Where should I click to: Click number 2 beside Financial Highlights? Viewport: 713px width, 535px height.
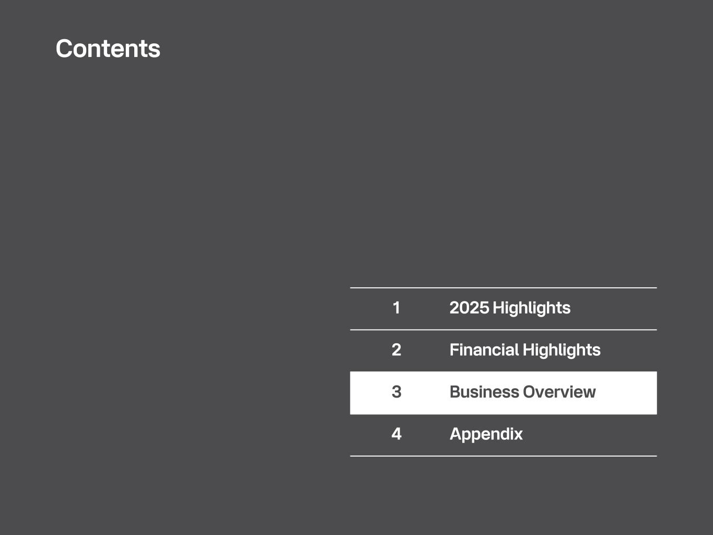click(396, 350)
